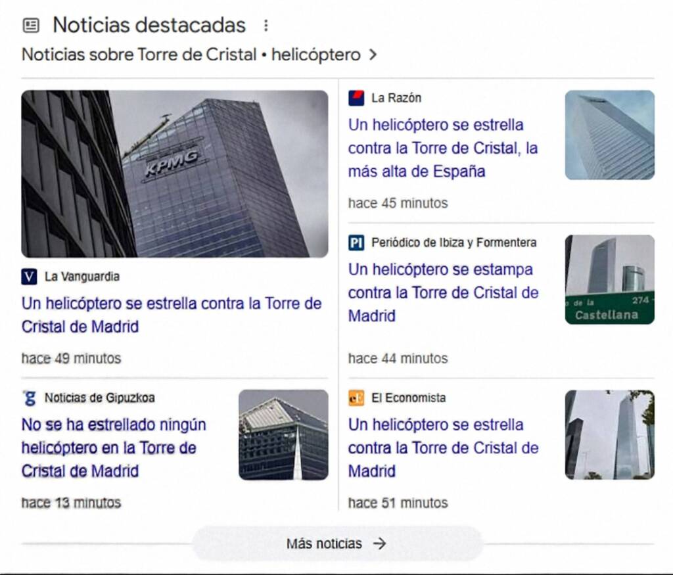
Task: Click the 'hace 45 minutos' timestamp
Action: 398,203
